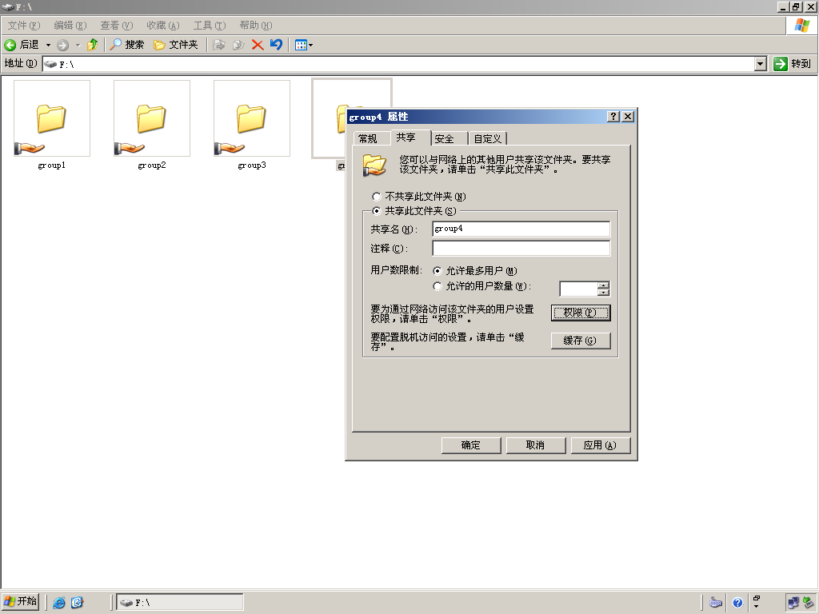Viewport: 819px width, 614px height.
Task: Delete using the red X icon
Action: click(258, 45)
